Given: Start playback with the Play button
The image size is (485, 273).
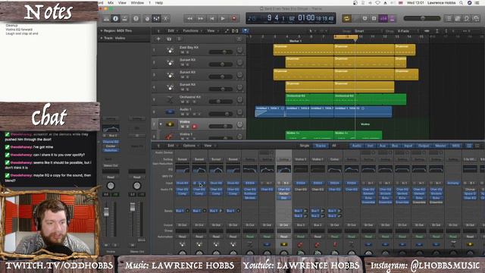Looking at the screenshot, I should click(x=223, y=18).
